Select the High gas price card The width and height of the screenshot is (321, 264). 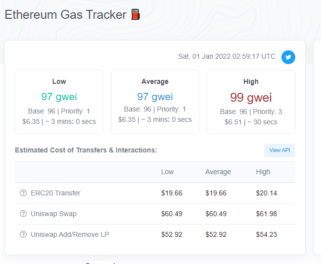coord(251,102)
